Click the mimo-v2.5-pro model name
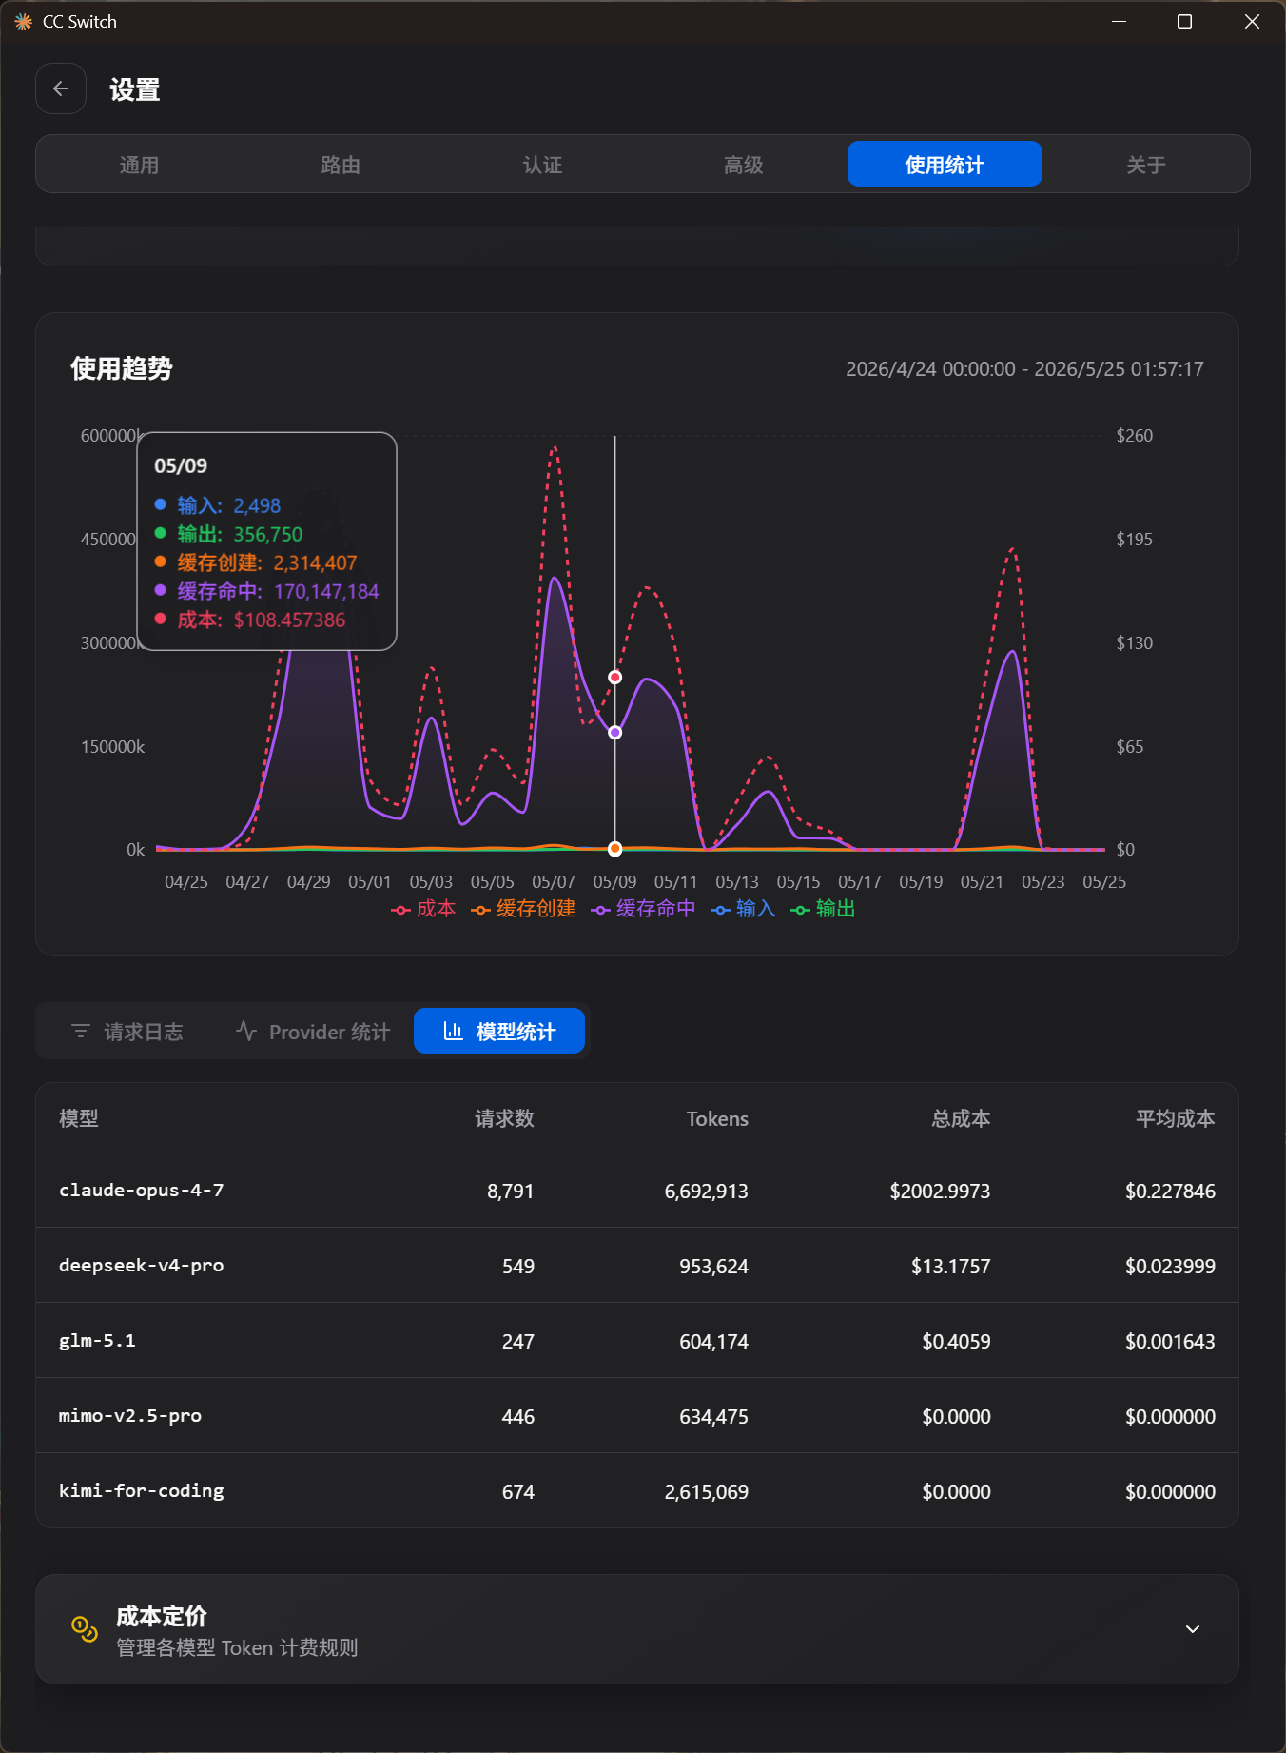The width and height of the screenshot is (1286, 1753). coord(130,1415)
